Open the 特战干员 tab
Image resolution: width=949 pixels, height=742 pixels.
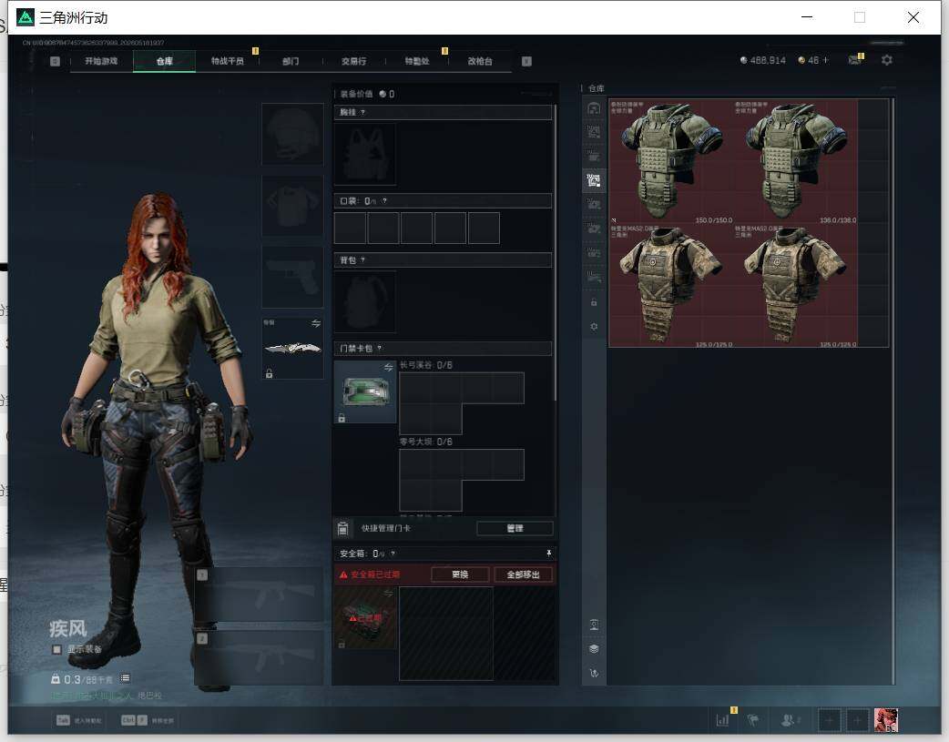click(x=228, y=61)
